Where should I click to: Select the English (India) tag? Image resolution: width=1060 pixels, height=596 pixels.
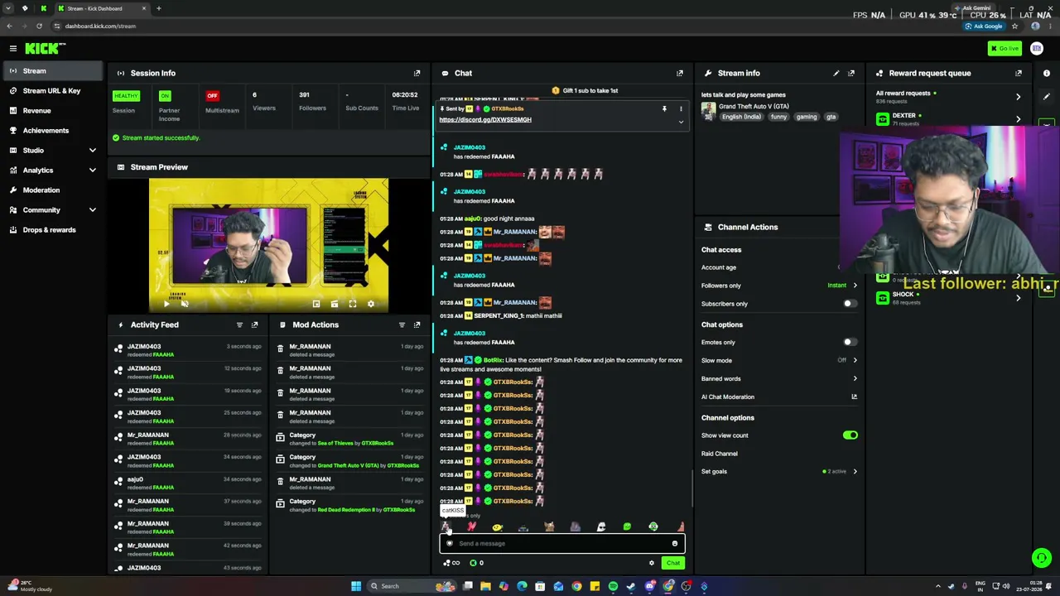(x=741, y=117)
